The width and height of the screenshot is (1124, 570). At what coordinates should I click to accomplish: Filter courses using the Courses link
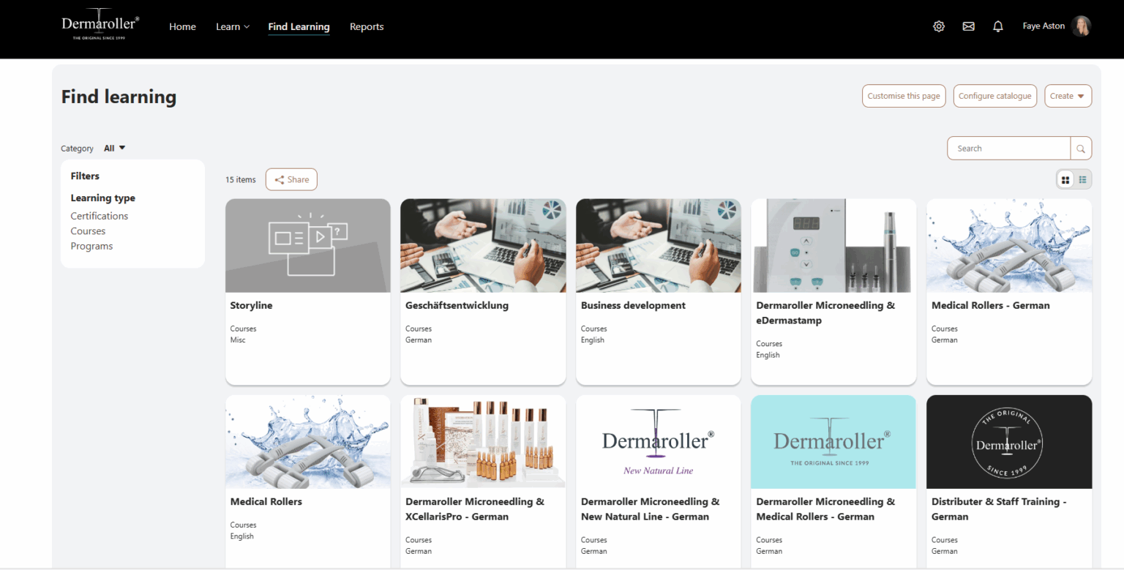[88, 230]
